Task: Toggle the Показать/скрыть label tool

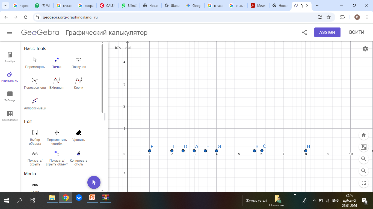Action: (35, 158)
